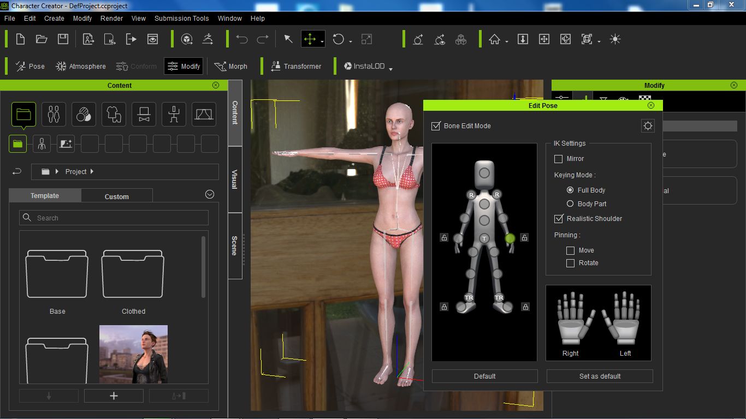Open the Cloth content category icon
The height and width of the screenshot is (419, 746).
[x=114, y=115]
